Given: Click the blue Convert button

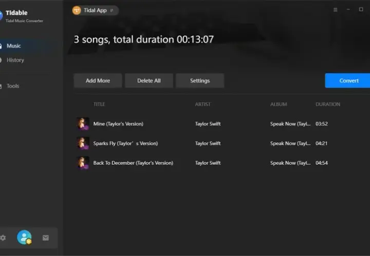Looking at the screenshot, I should [x=347, y=80].
